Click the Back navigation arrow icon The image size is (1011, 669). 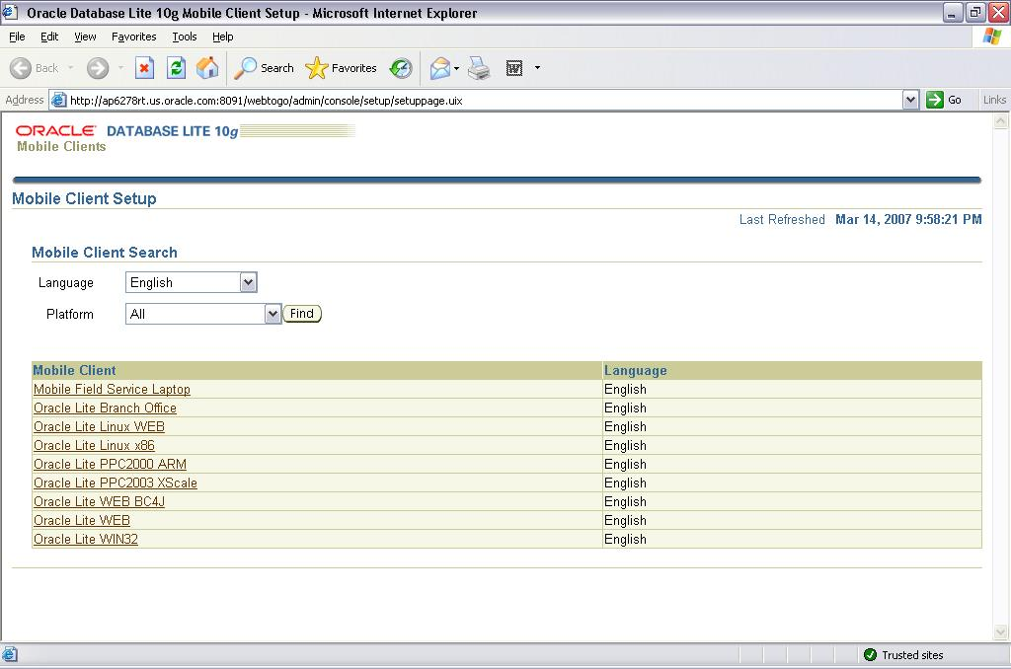pyautogui.click(x=21, y=68)
